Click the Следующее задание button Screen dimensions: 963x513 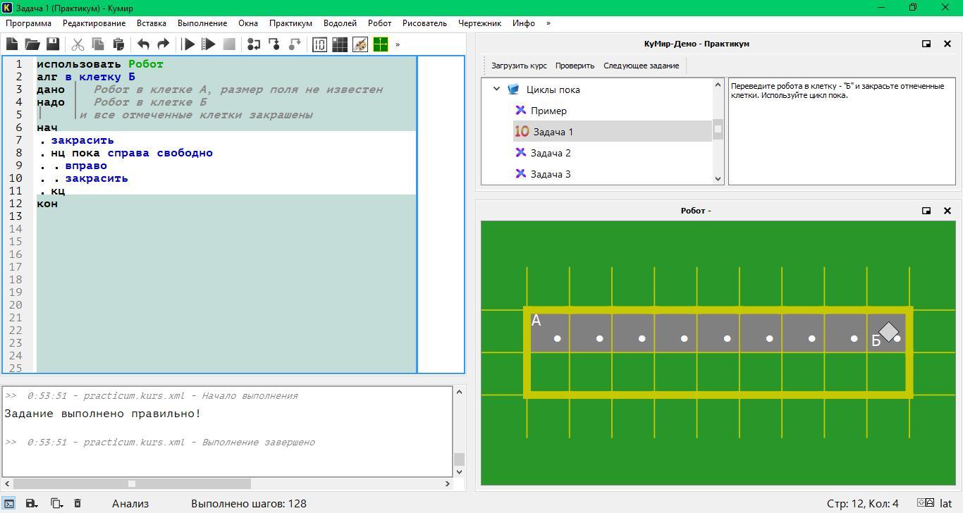click(641, 66)
